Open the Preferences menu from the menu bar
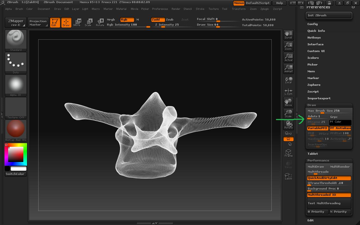 (x=160, y=9)
